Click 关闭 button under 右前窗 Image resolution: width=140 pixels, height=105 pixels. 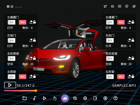click(x=110, y=77)
